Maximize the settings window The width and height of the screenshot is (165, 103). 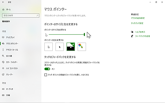(156, 2)
